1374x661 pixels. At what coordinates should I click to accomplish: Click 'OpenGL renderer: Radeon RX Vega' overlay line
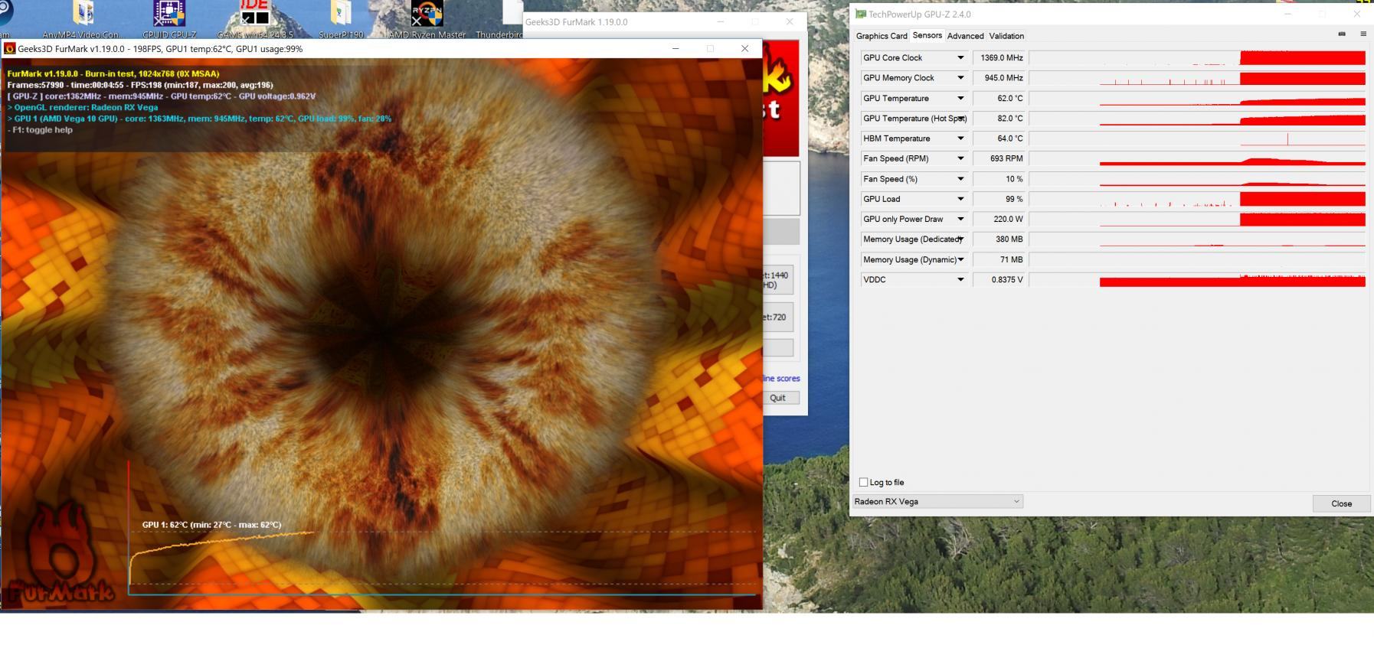pos(83,108)
